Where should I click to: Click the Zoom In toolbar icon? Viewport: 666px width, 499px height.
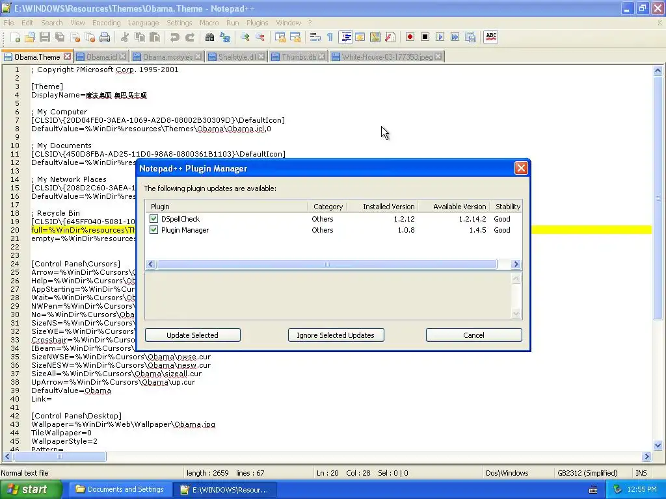[245, 37]
